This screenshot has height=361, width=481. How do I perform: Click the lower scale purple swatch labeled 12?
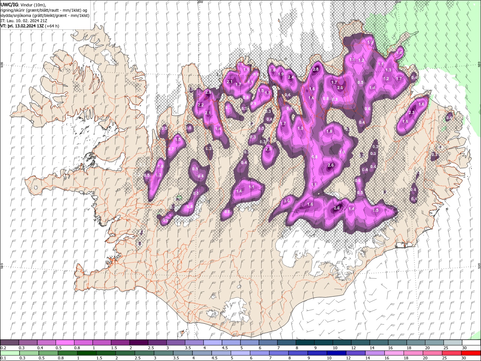coord(355,353)
